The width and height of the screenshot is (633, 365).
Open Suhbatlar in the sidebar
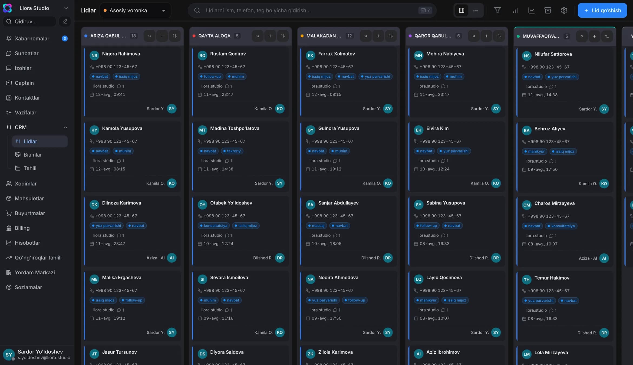click(x=37, y=53)
